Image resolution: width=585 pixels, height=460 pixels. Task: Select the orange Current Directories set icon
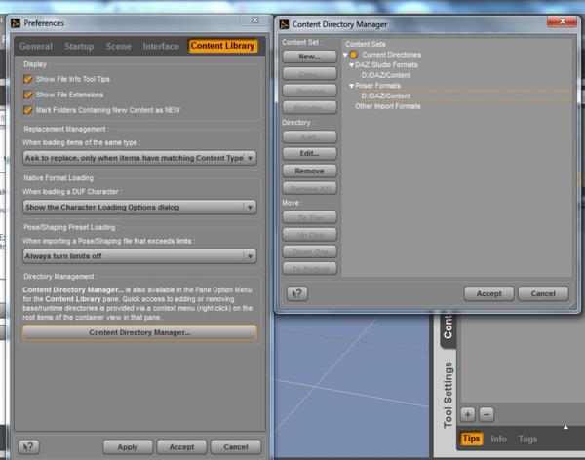[354, 55]
